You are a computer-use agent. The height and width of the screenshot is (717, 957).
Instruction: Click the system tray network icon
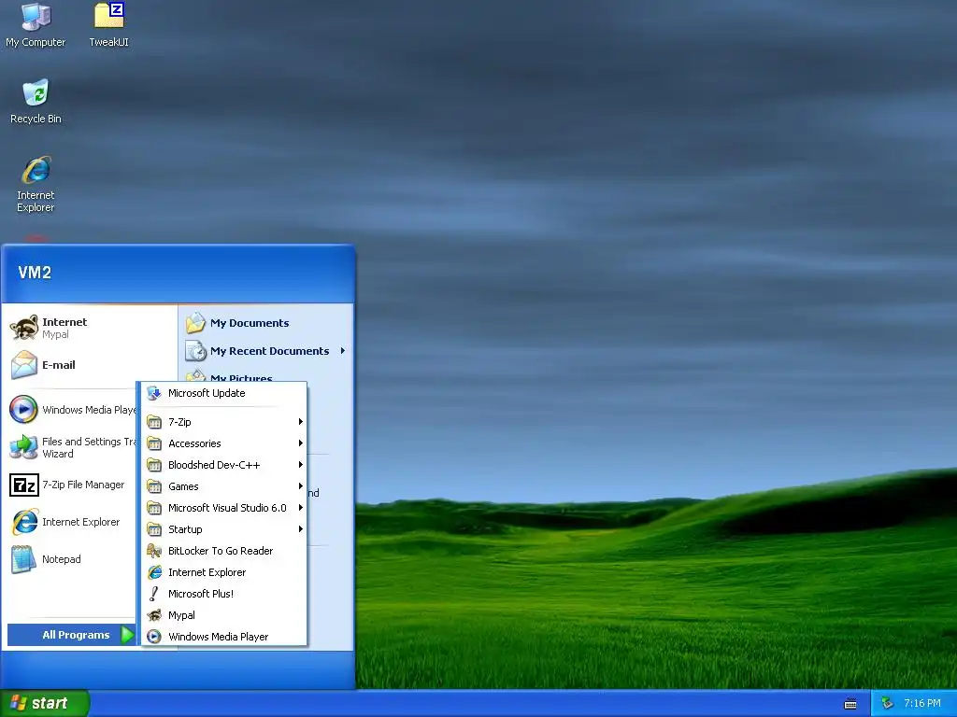click(x=887, y=704)
